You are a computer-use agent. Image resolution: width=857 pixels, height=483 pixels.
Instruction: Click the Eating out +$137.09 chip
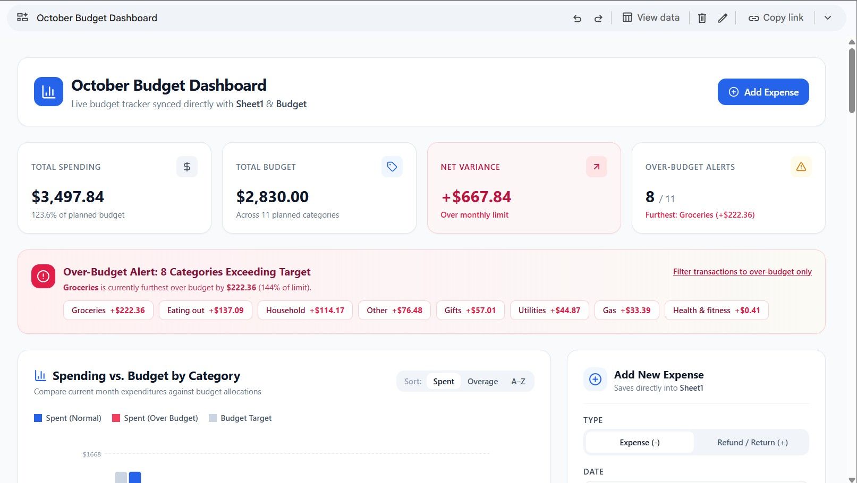[x=206, y=310]
